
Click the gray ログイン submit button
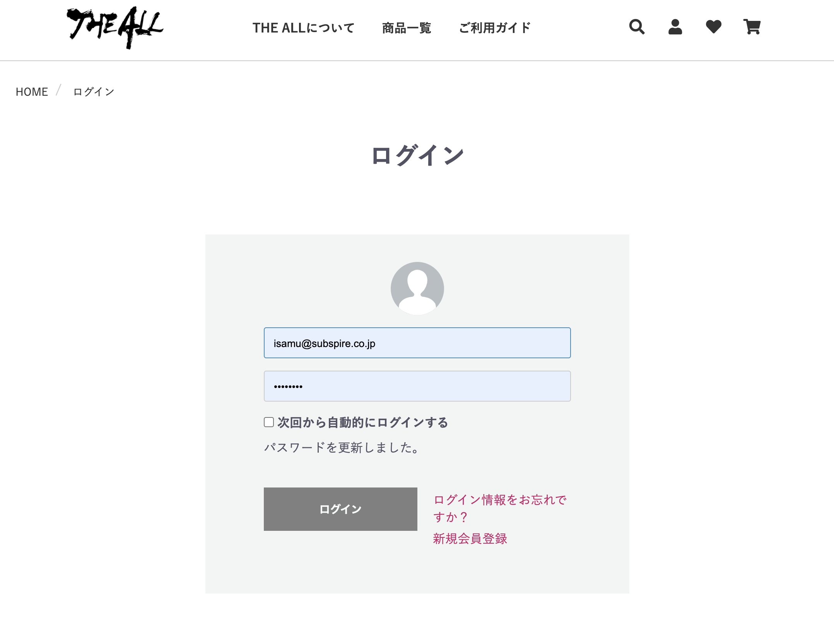click(340, 509)
